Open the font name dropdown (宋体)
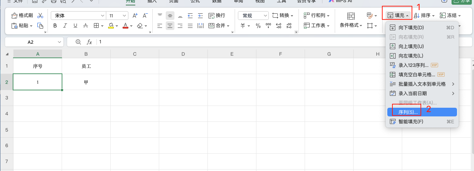This screenshot has width=474, height=171. 78,16
